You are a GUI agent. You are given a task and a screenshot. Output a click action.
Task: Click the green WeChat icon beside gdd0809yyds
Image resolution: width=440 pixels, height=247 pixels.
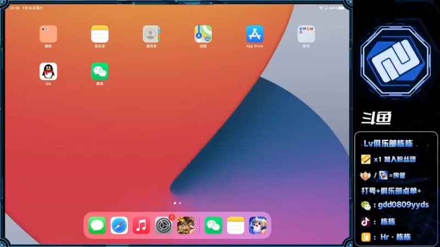tap(366, 205)
